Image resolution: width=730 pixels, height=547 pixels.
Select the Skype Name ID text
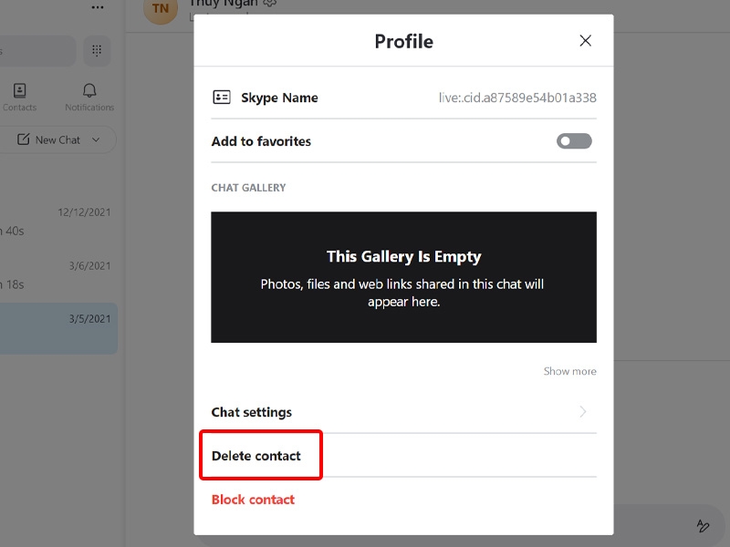pyautogui.click(x=517, y=98)
